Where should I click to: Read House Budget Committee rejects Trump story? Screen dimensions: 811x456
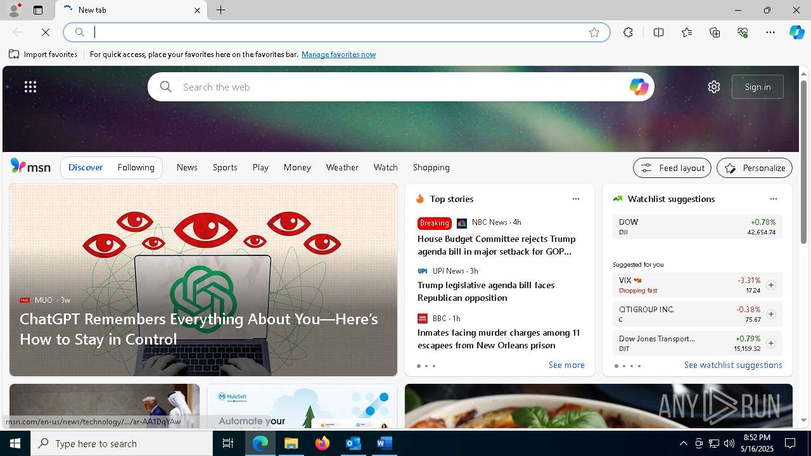tap(496, 245)
